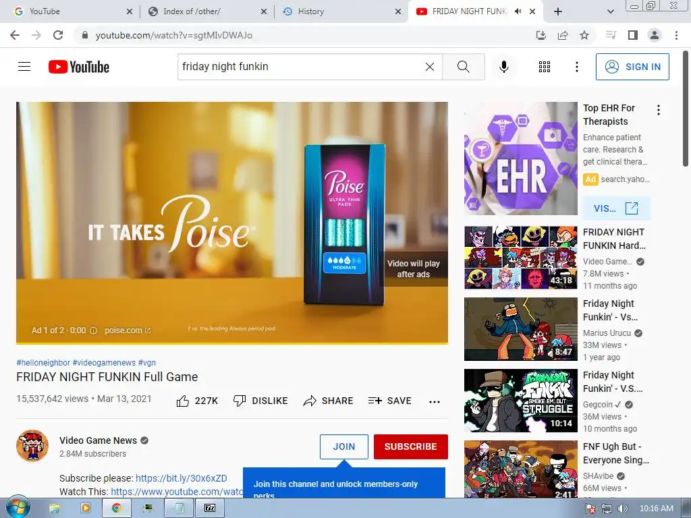The image size is (691, 518).
Task: Submit search with magnifier button
Action: 463,67
